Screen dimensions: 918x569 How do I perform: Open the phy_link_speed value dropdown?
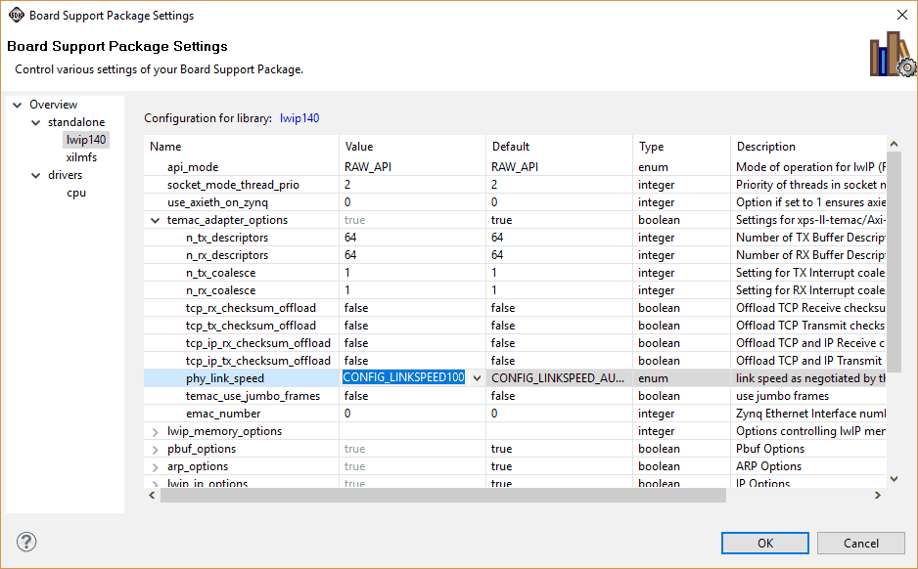tap(477, 378)
